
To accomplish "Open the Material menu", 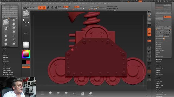I will (x=62, y=3).
